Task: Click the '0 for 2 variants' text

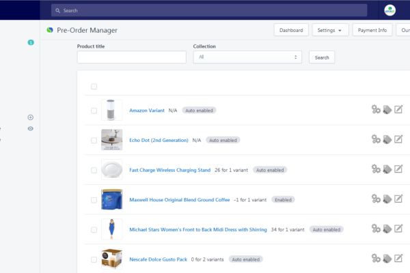Action: click(x=207, y=259)
